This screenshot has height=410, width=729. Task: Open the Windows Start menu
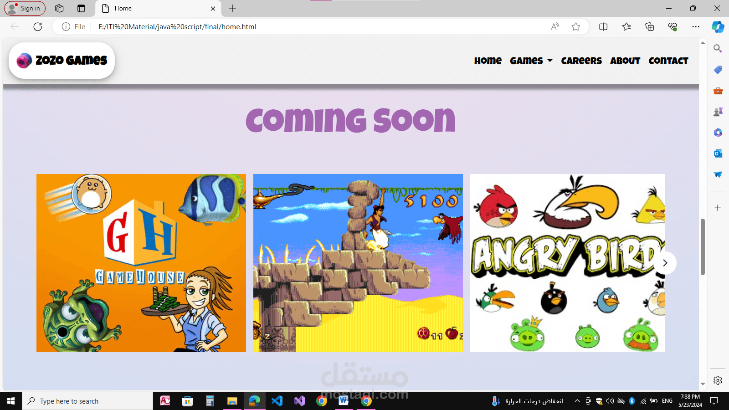pos(11,401)
